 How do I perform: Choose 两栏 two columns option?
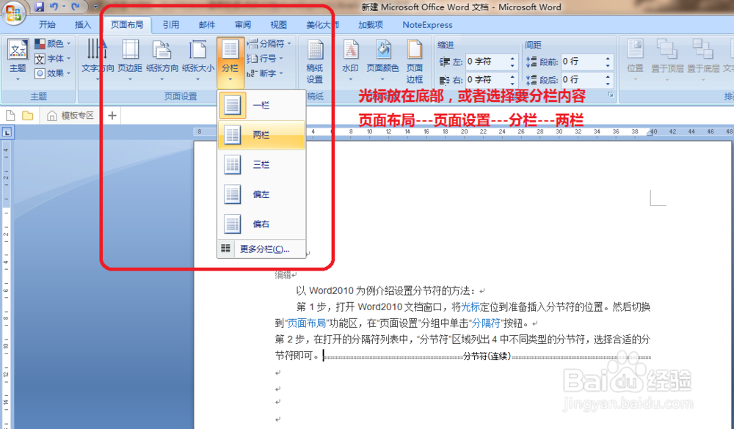[261, 135]
